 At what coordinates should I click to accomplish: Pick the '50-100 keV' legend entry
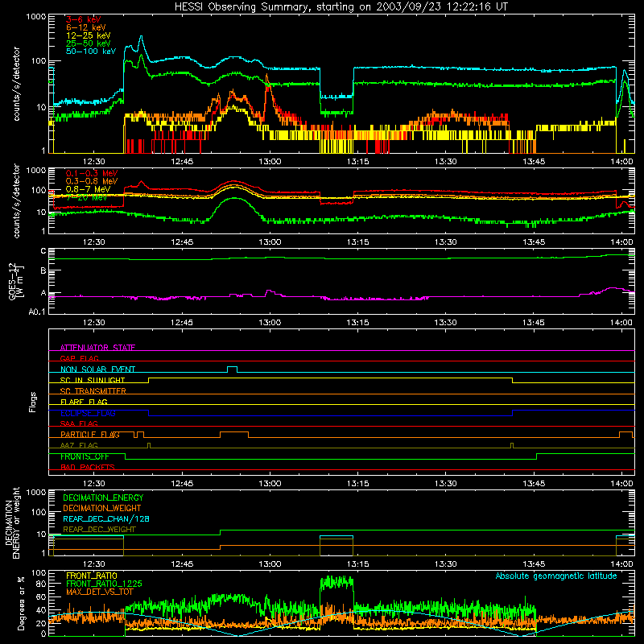[91, 51]
